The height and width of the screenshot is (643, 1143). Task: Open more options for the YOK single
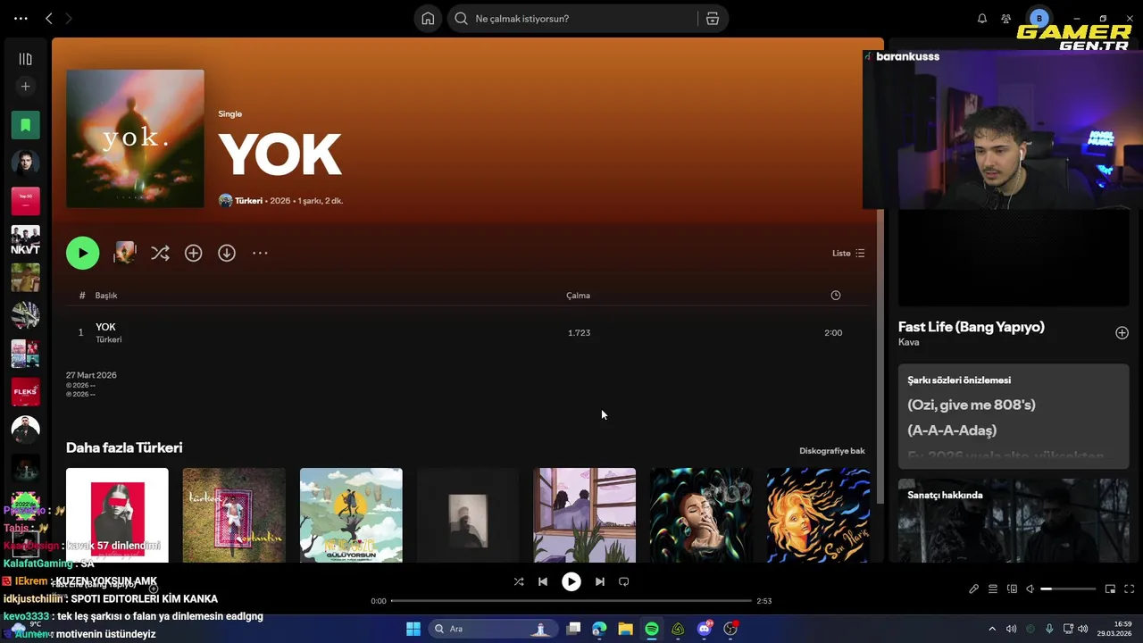[260, 254]
